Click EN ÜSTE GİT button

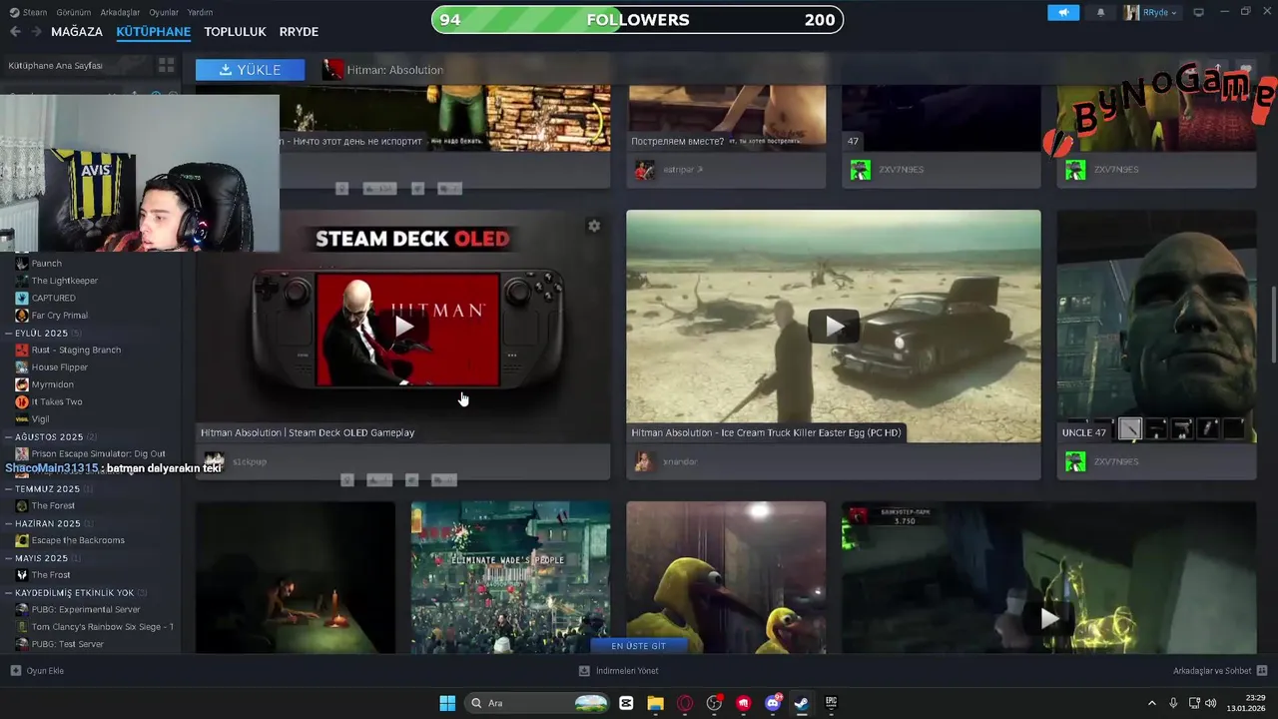tap(639, 646)
